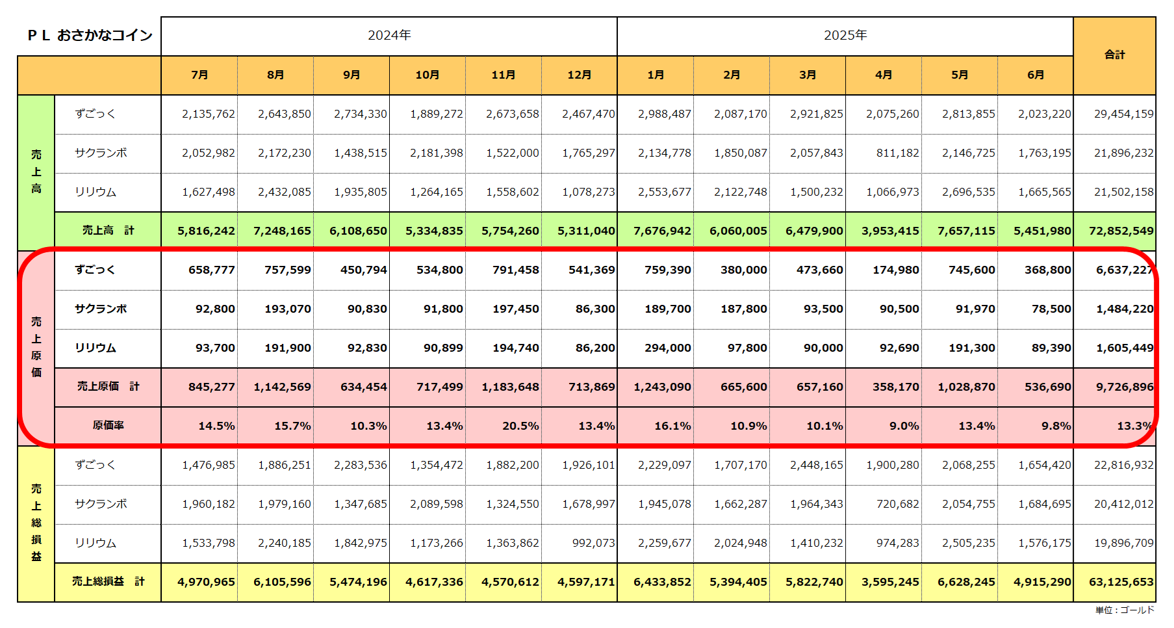The image size is (1174, 628).
Task: Click the 6月 month column header
Action: coord(1036,75)
